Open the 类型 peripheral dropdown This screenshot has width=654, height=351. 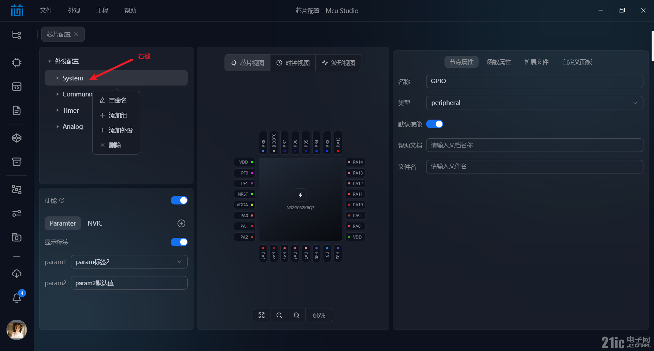click(x=534, y=103)
